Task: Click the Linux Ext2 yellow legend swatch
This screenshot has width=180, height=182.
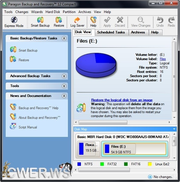Action: click(150, 164)
